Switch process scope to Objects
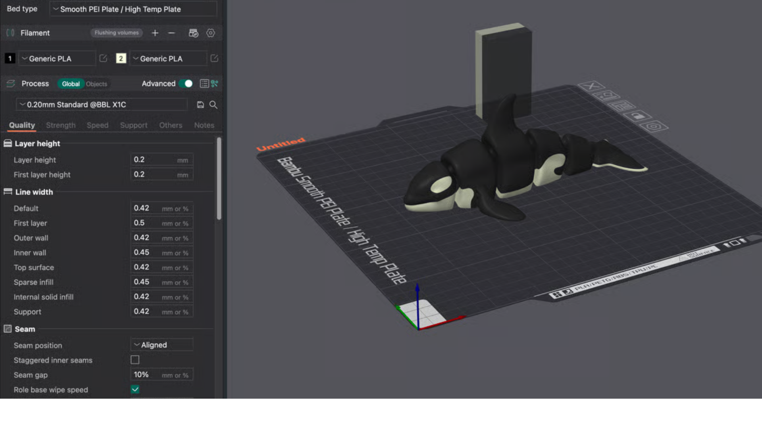The height and width of the screenshot is (428, 762). [96, 84]
